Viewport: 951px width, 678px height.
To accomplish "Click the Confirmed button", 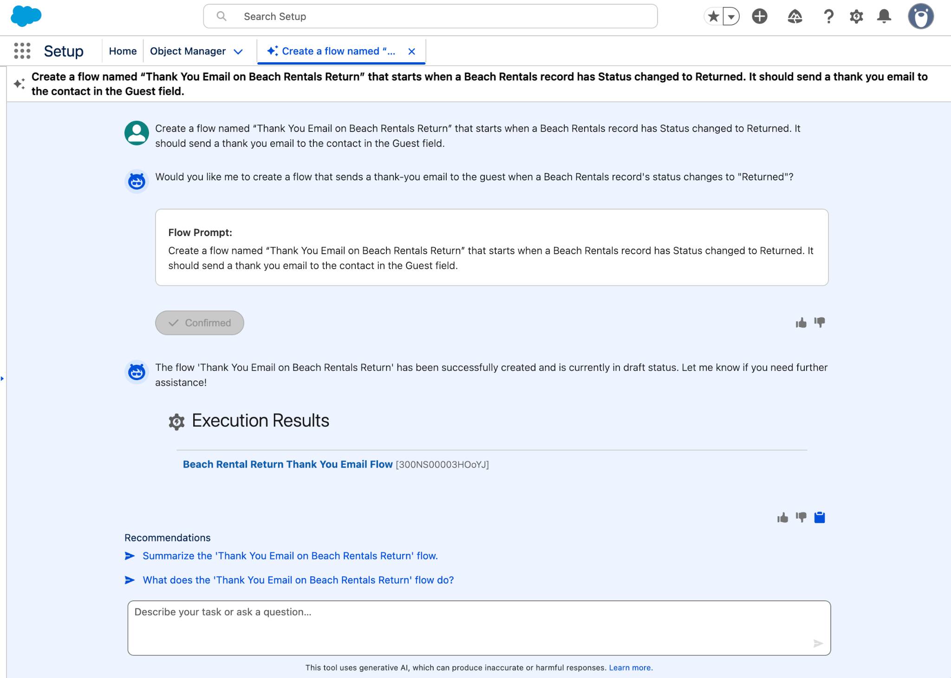I will click(200, 323).
